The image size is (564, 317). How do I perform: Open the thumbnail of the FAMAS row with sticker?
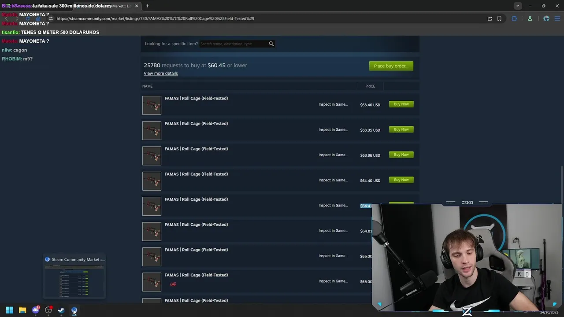click(152, 282)
